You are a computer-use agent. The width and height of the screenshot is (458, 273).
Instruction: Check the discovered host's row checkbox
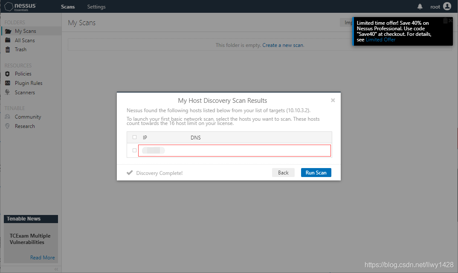134,150
